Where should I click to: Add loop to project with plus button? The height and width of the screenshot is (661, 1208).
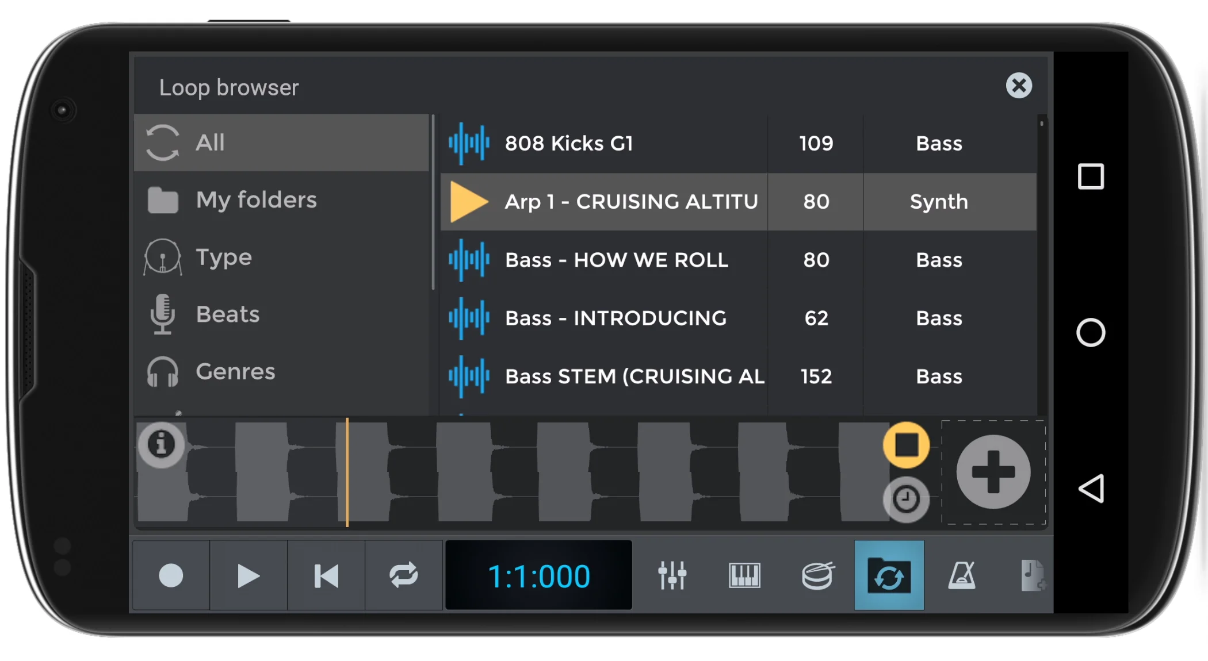[993, 472]
